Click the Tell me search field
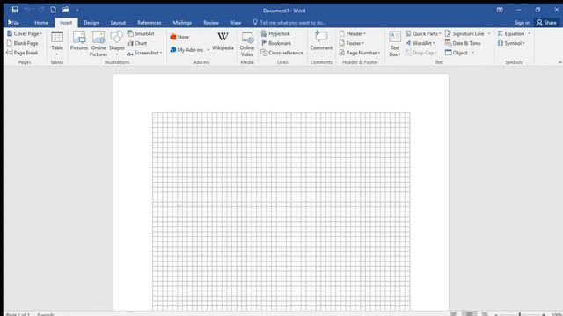This screenshot has width=563, height=316. pyautogui.click(x=289, y=23)
